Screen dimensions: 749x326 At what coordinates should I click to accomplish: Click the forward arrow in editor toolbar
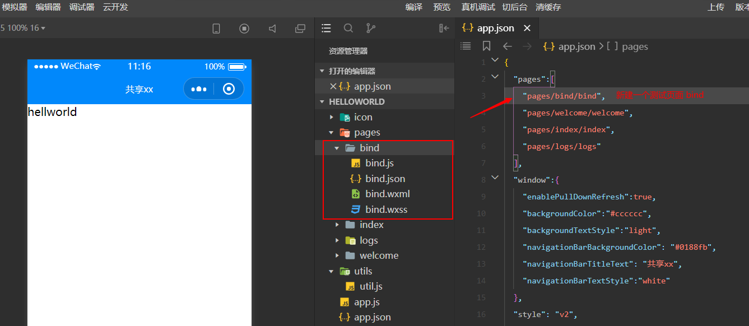tap(527, 46)
